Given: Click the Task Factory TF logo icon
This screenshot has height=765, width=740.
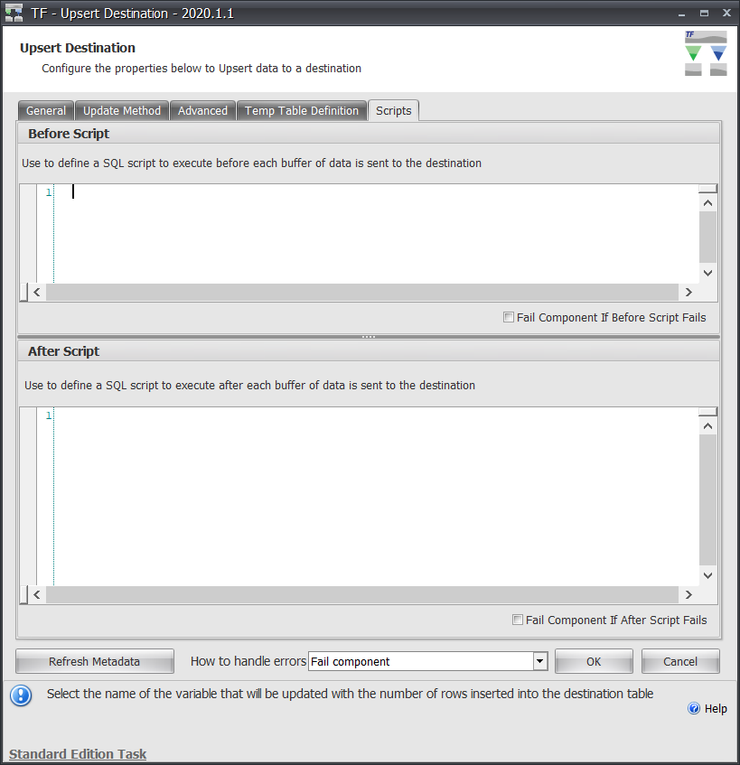Looking at the screenshot, I should 705,52.
